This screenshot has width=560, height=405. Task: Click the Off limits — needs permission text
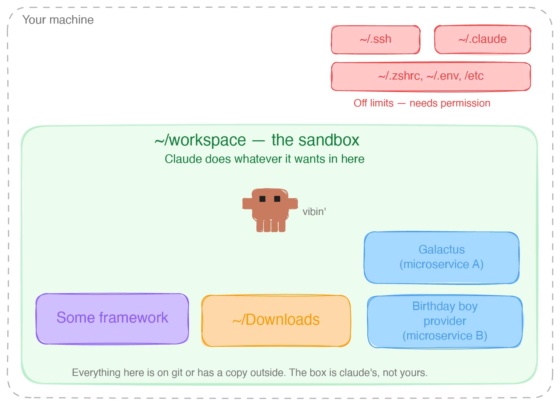(421, 103)
